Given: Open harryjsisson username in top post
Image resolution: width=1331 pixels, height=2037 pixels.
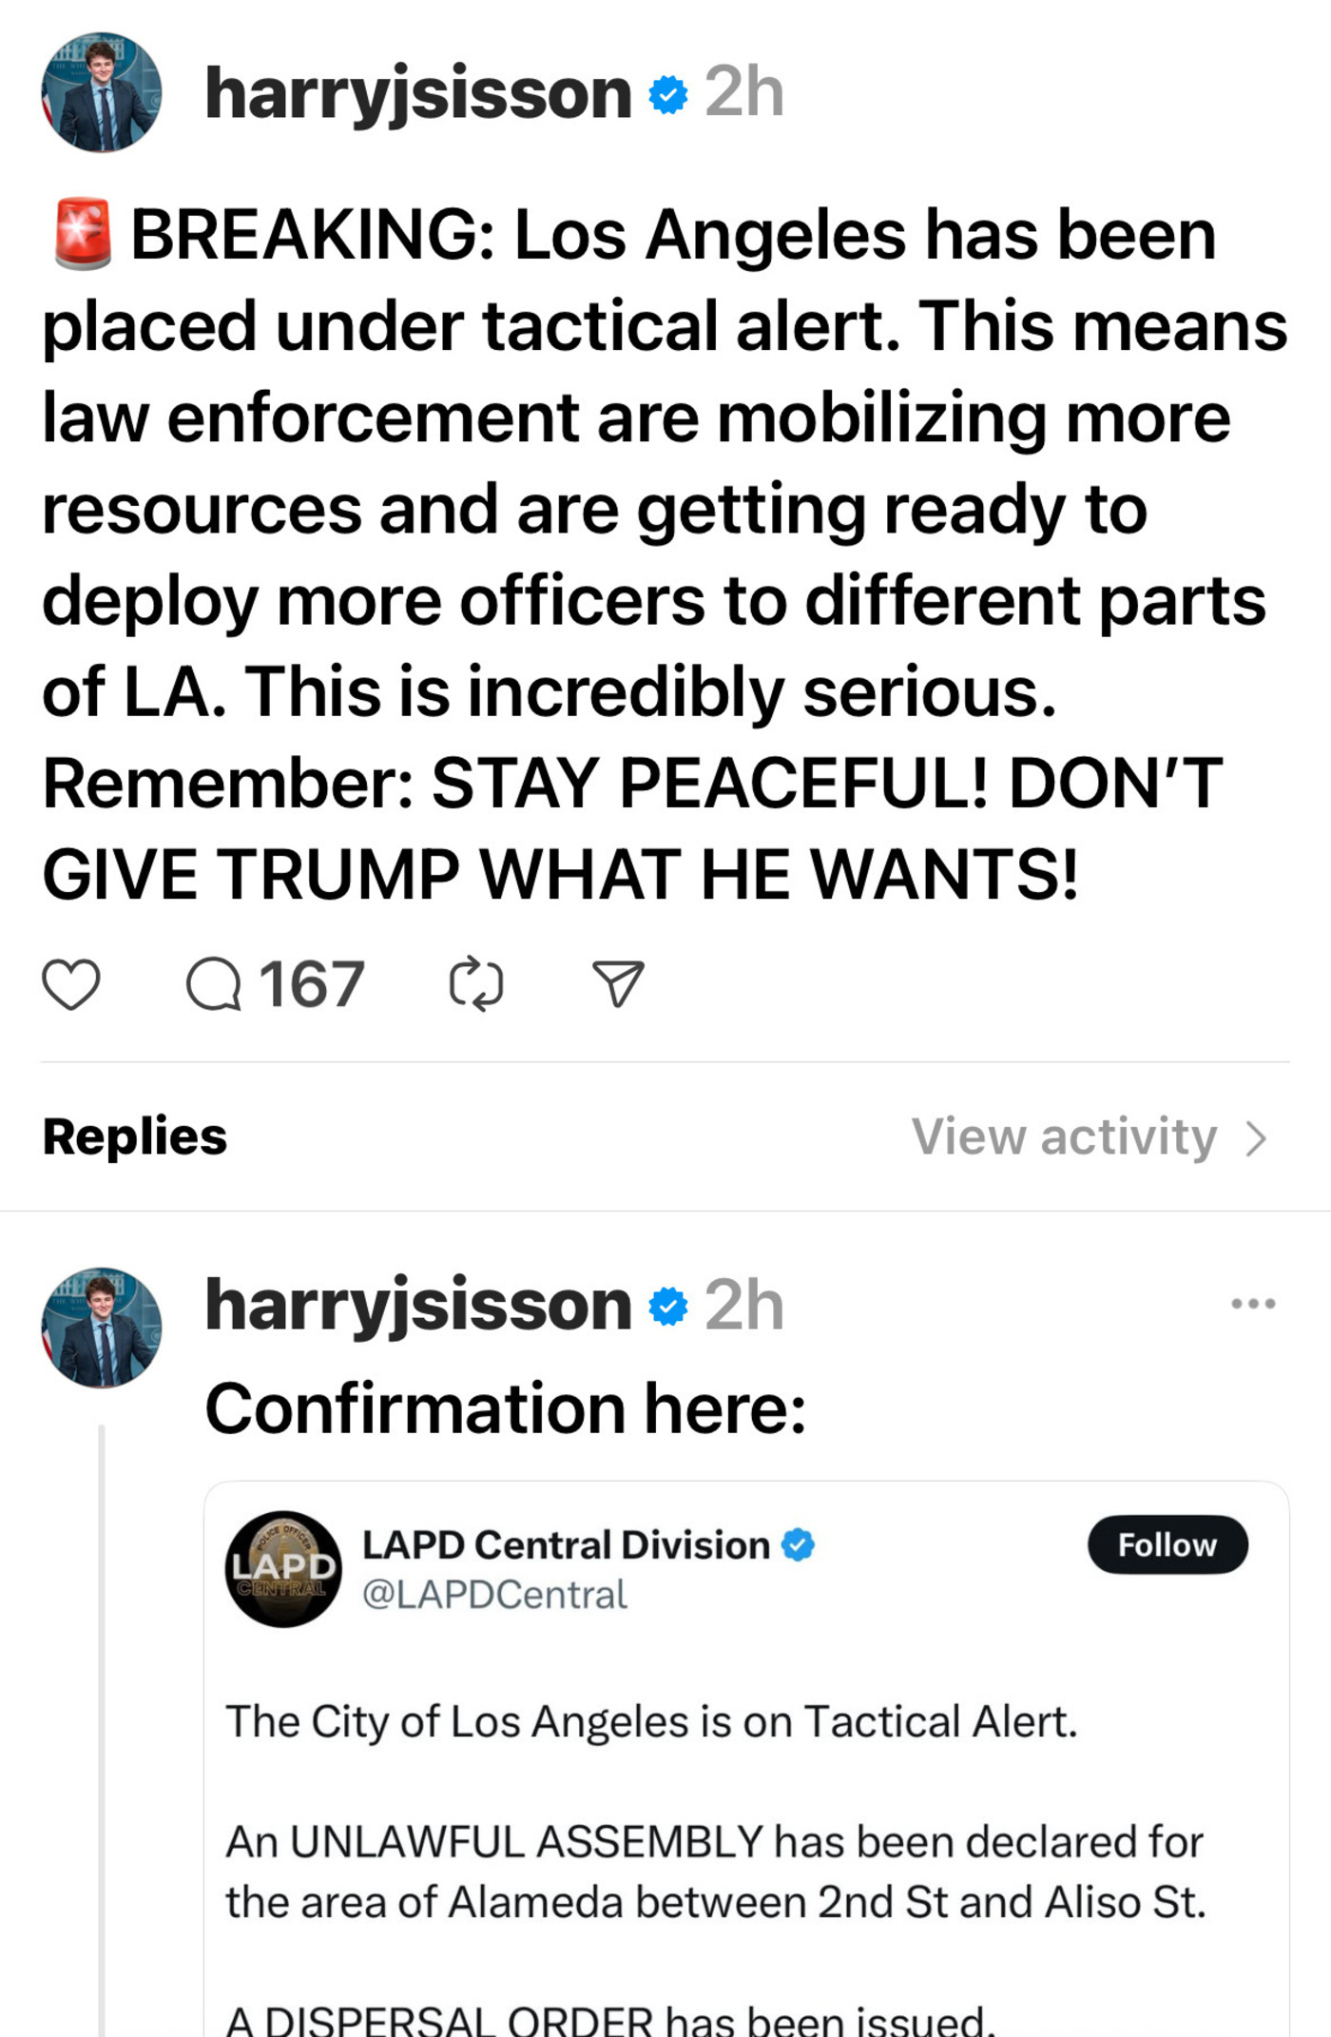Looking at the screenshot, I should pyautogui.click(x=418, y=94).
